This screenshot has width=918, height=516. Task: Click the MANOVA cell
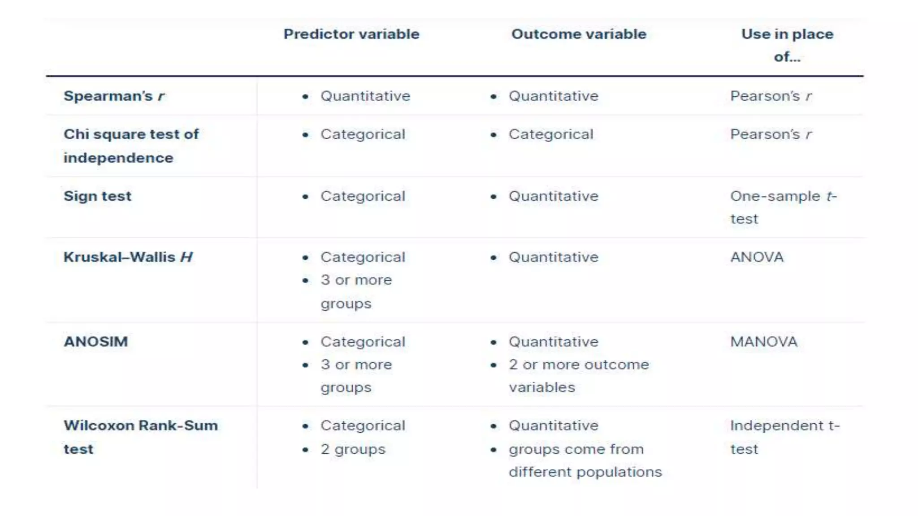click(763, 342)
